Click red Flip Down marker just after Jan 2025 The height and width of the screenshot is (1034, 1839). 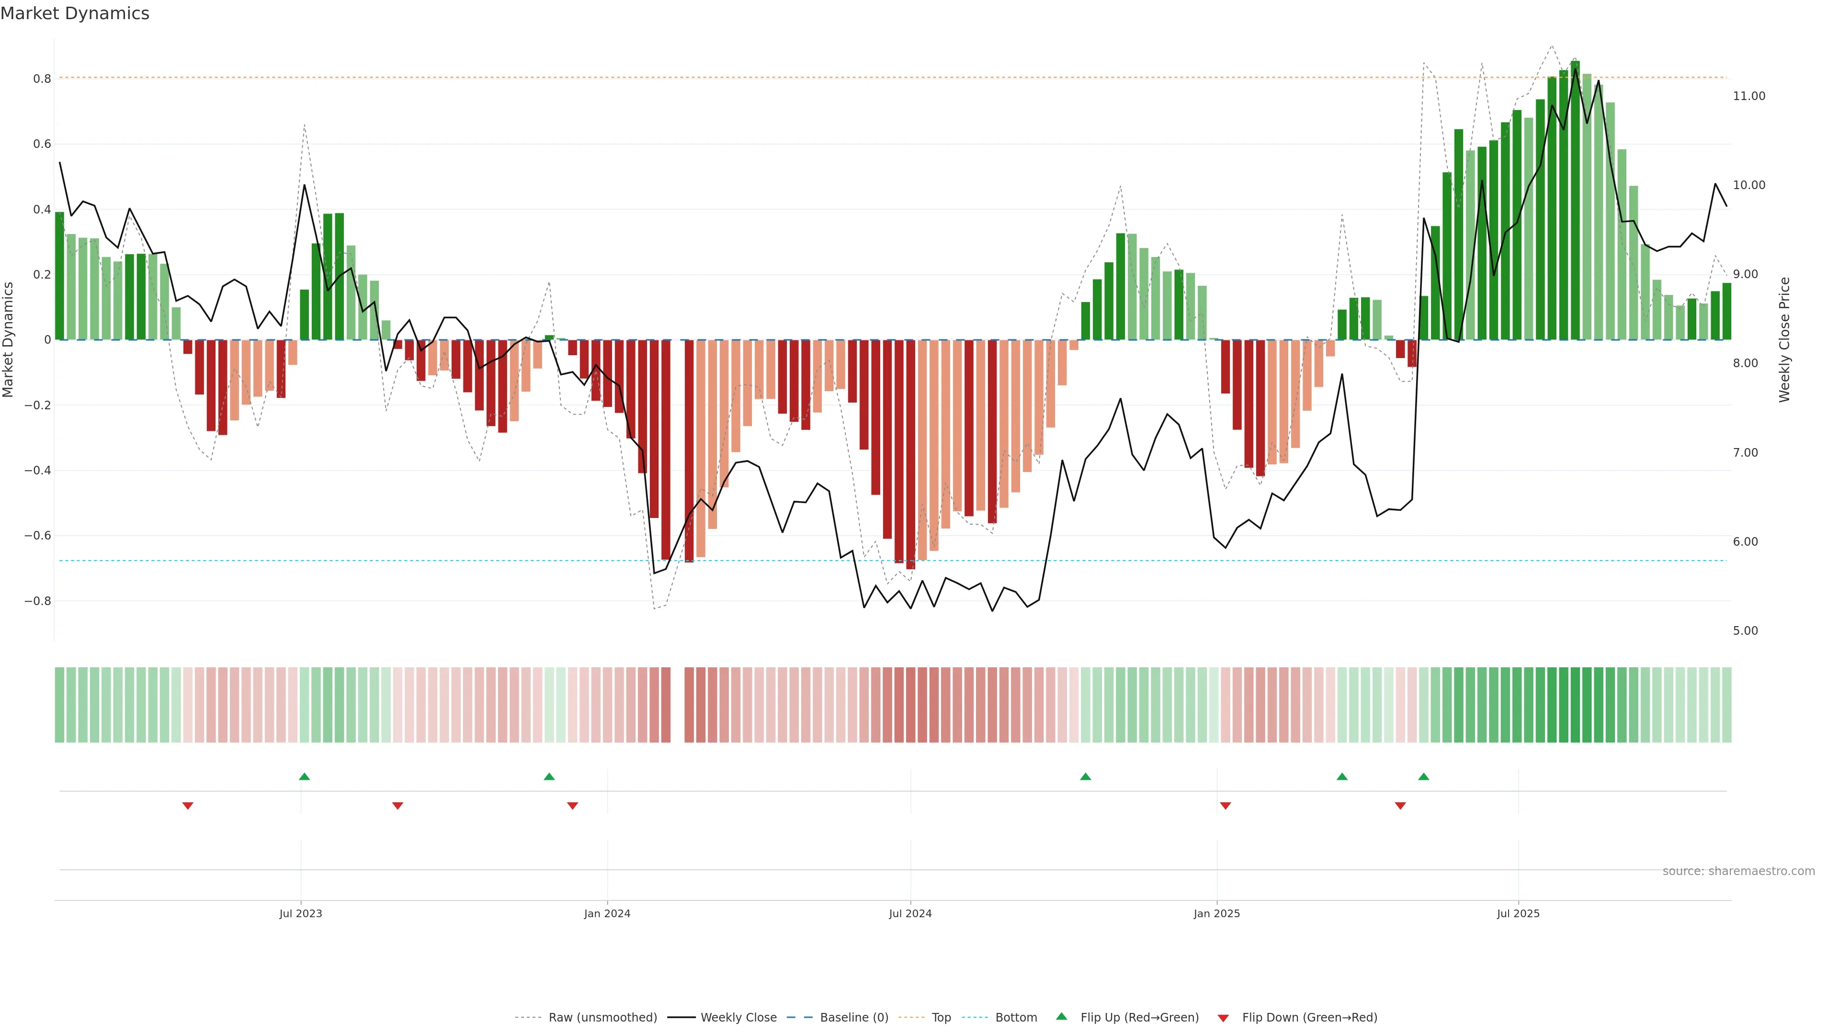(1225, 806)
